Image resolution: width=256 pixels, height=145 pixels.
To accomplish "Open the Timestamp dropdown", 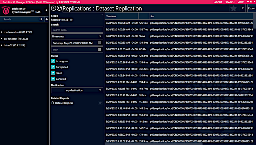I will 77,36.
